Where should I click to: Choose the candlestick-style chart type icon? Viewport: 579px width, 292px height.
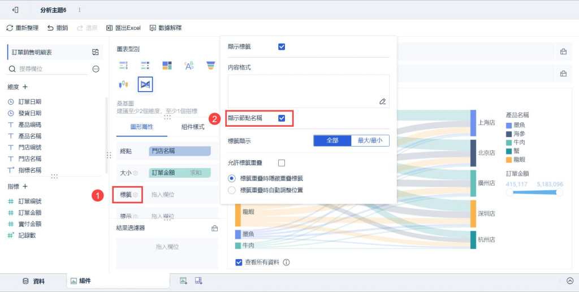point(123,85)
